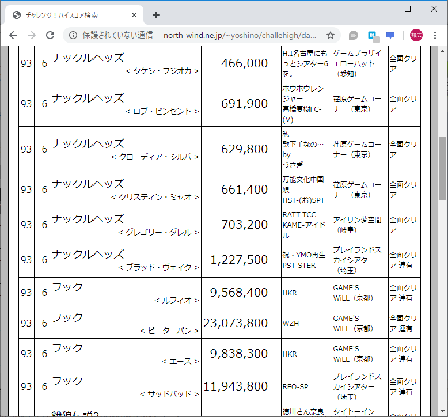
Task: Click the scrollbar down arrow
Action: click(x=442, y=411)
